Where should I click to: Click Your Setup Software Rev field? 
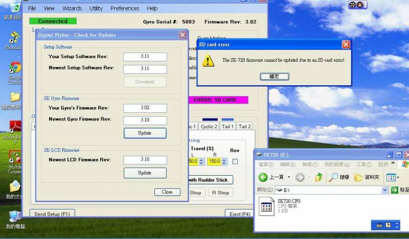(145, 57)
